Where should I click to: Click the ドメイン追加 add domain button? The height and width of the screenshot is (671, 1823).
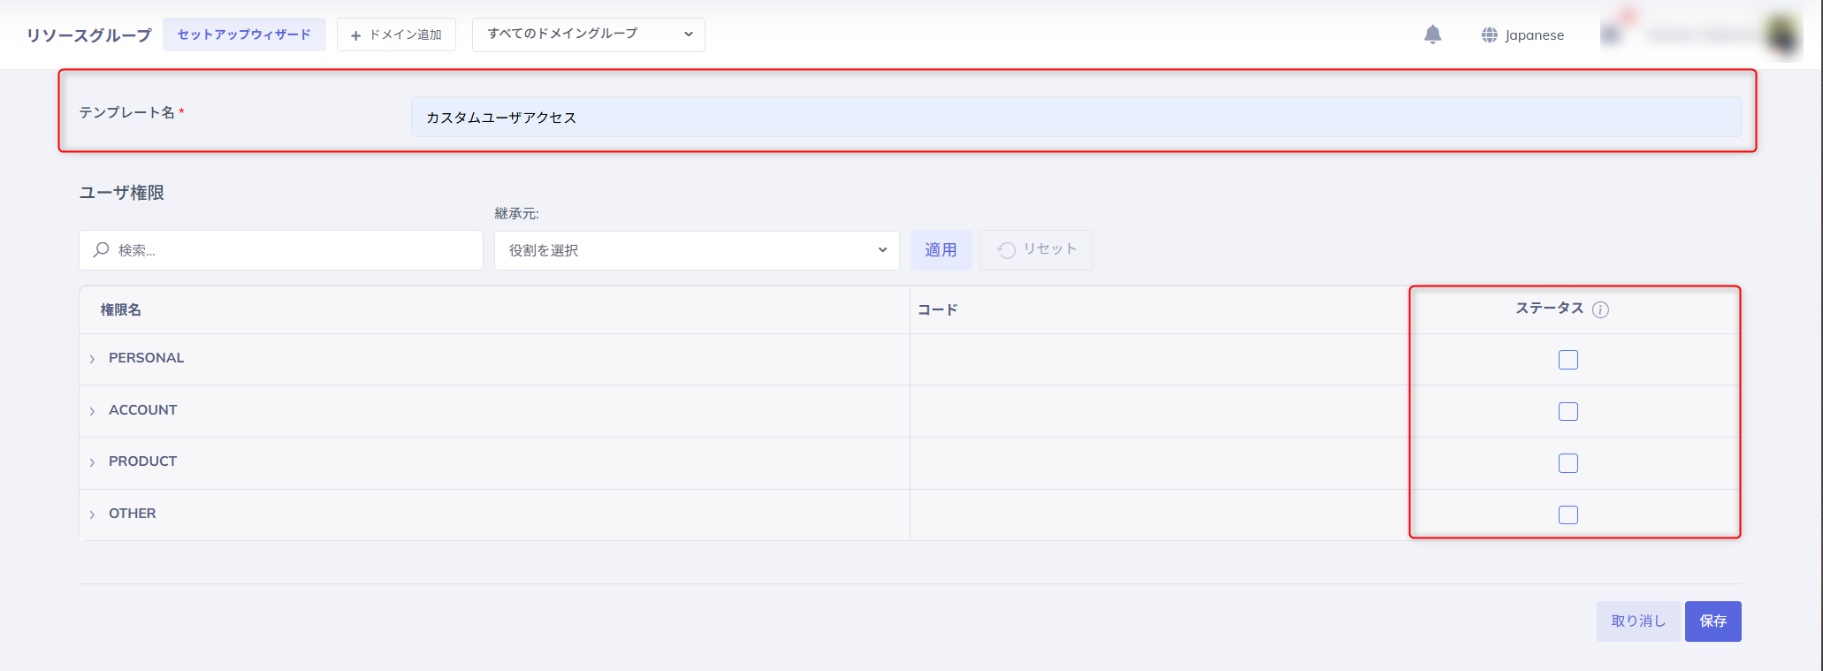[396, 34]
